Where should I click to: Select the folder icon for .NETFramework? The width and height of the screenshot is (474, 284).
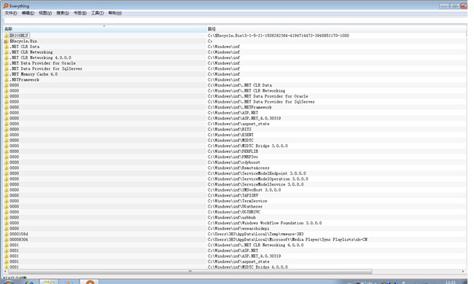pyautogui.click(x=7, y=79)
